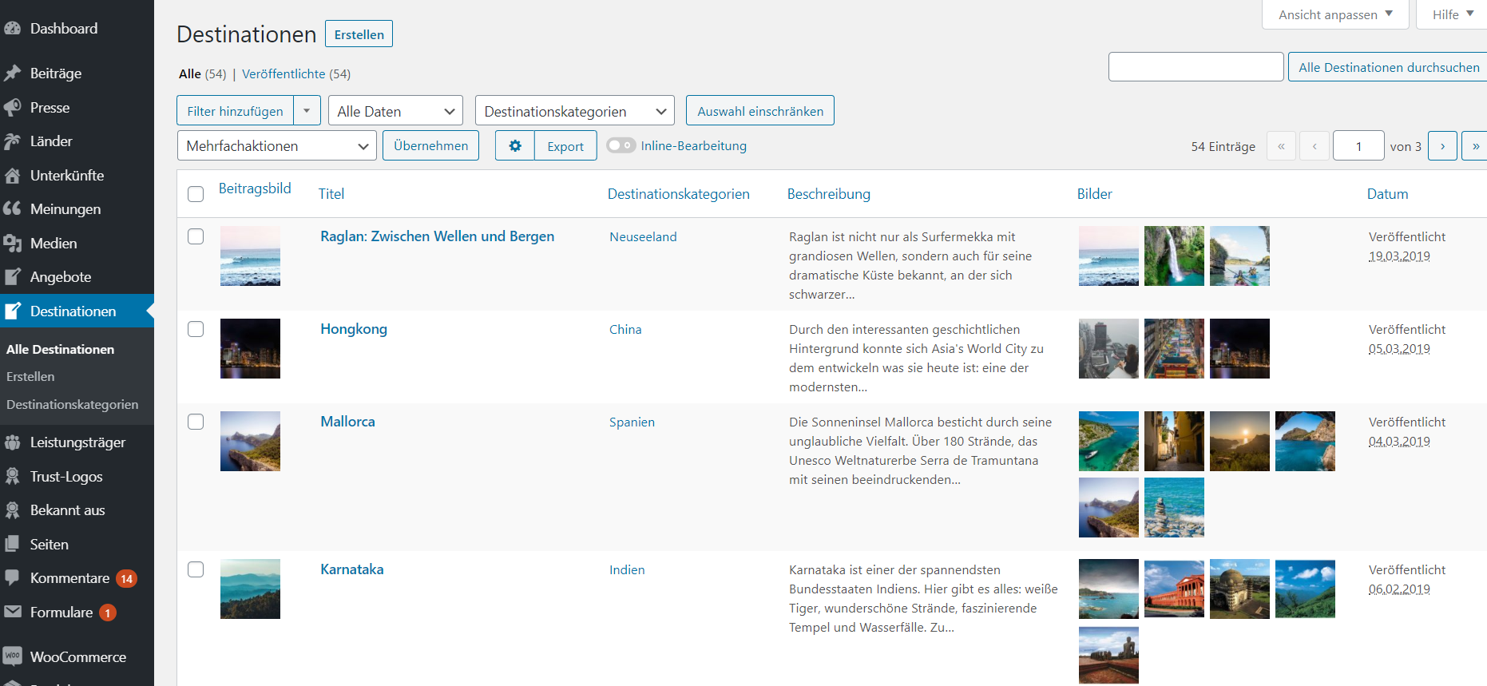Click the Raglan waterfall gallery image
Image resolution: width=1487 pixels, height=686 pixels.
1174,256
